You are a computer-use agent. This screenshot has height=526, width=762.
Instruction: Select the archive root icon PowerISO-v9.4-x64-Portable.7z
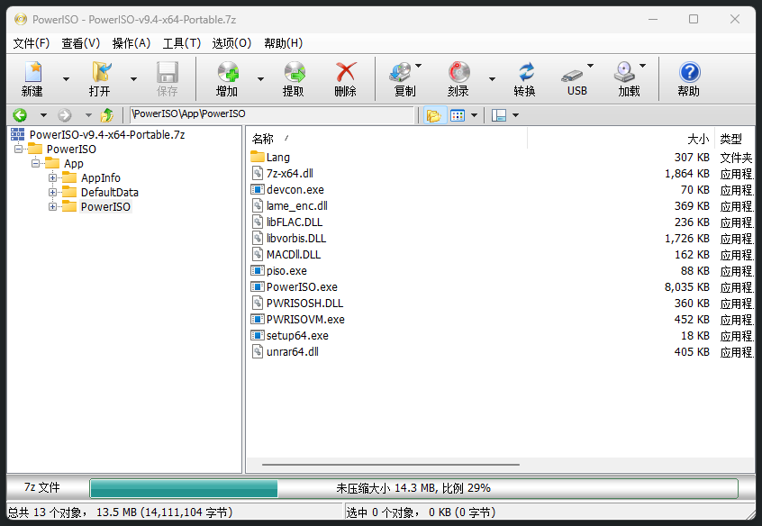point(17,134)
